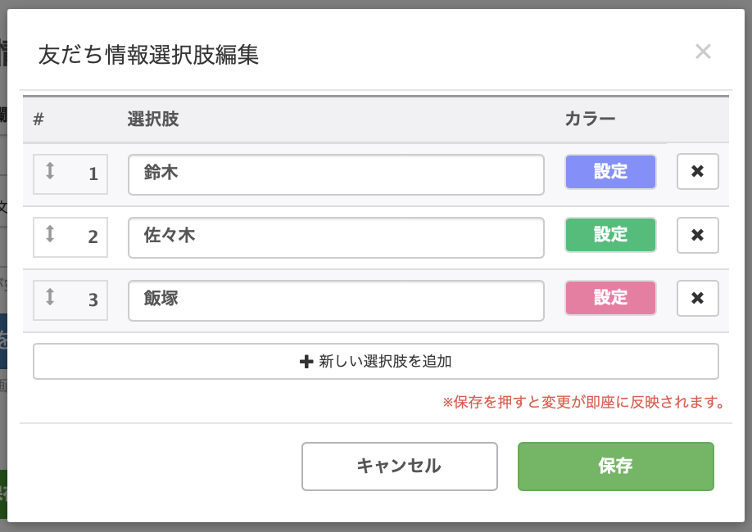Select the 鈴木 text input field

336,174
